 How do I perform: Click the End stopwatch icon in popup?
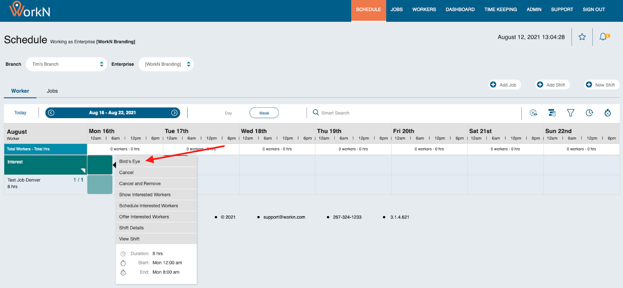pyautogui.click(x=123, y=272)
